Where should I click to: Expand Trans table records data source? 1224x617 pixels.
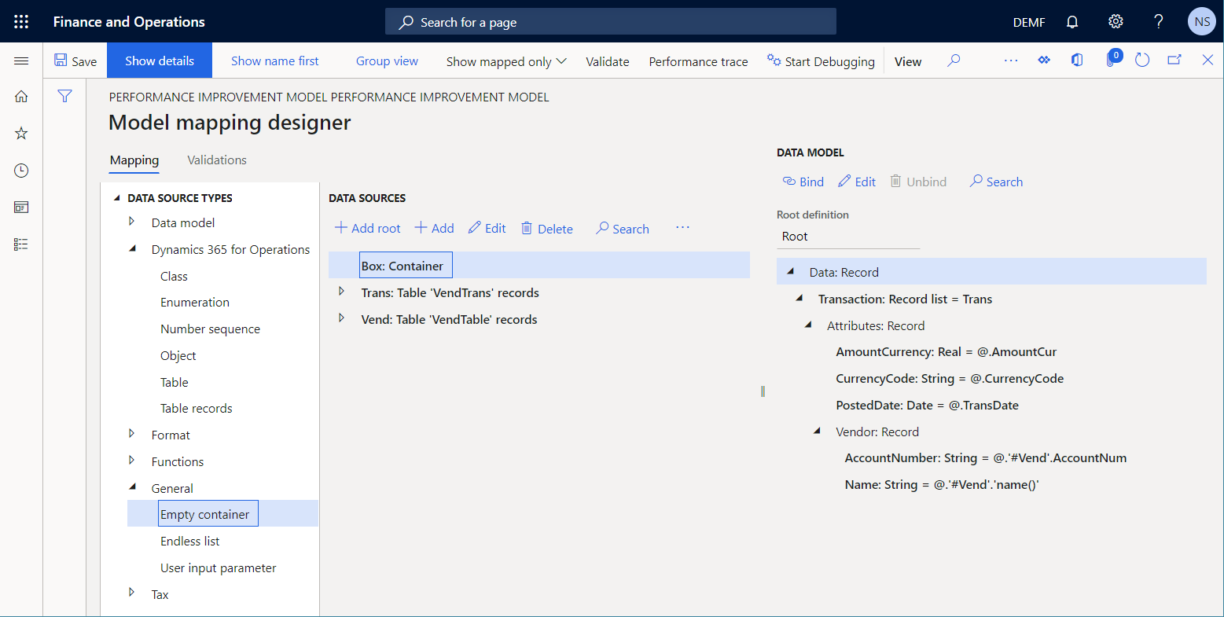point(342,292)
